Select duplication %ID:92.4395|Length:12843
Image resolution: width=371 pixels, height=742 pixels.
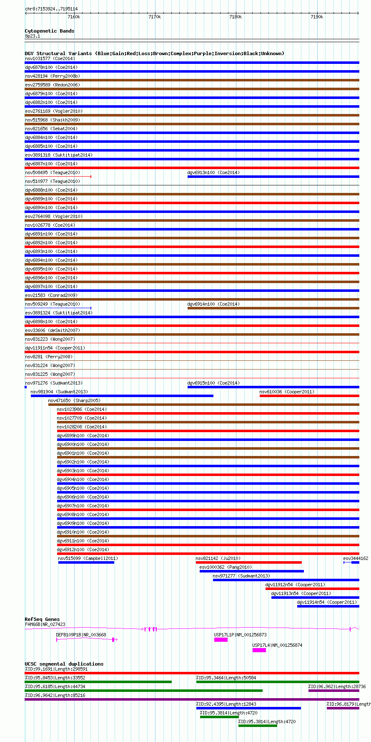[x=248, y=708]
